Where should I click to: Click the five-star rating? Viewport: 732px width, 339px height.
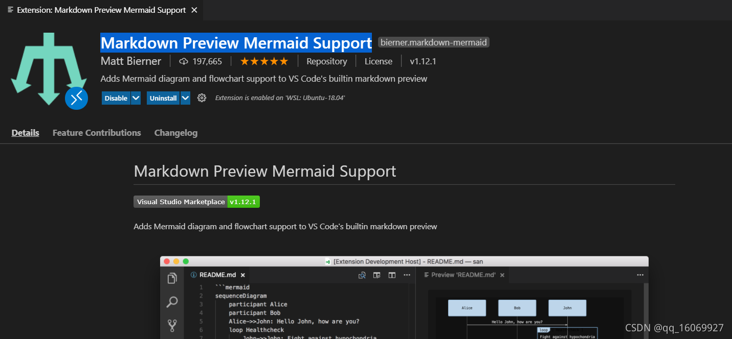point(264,61)
